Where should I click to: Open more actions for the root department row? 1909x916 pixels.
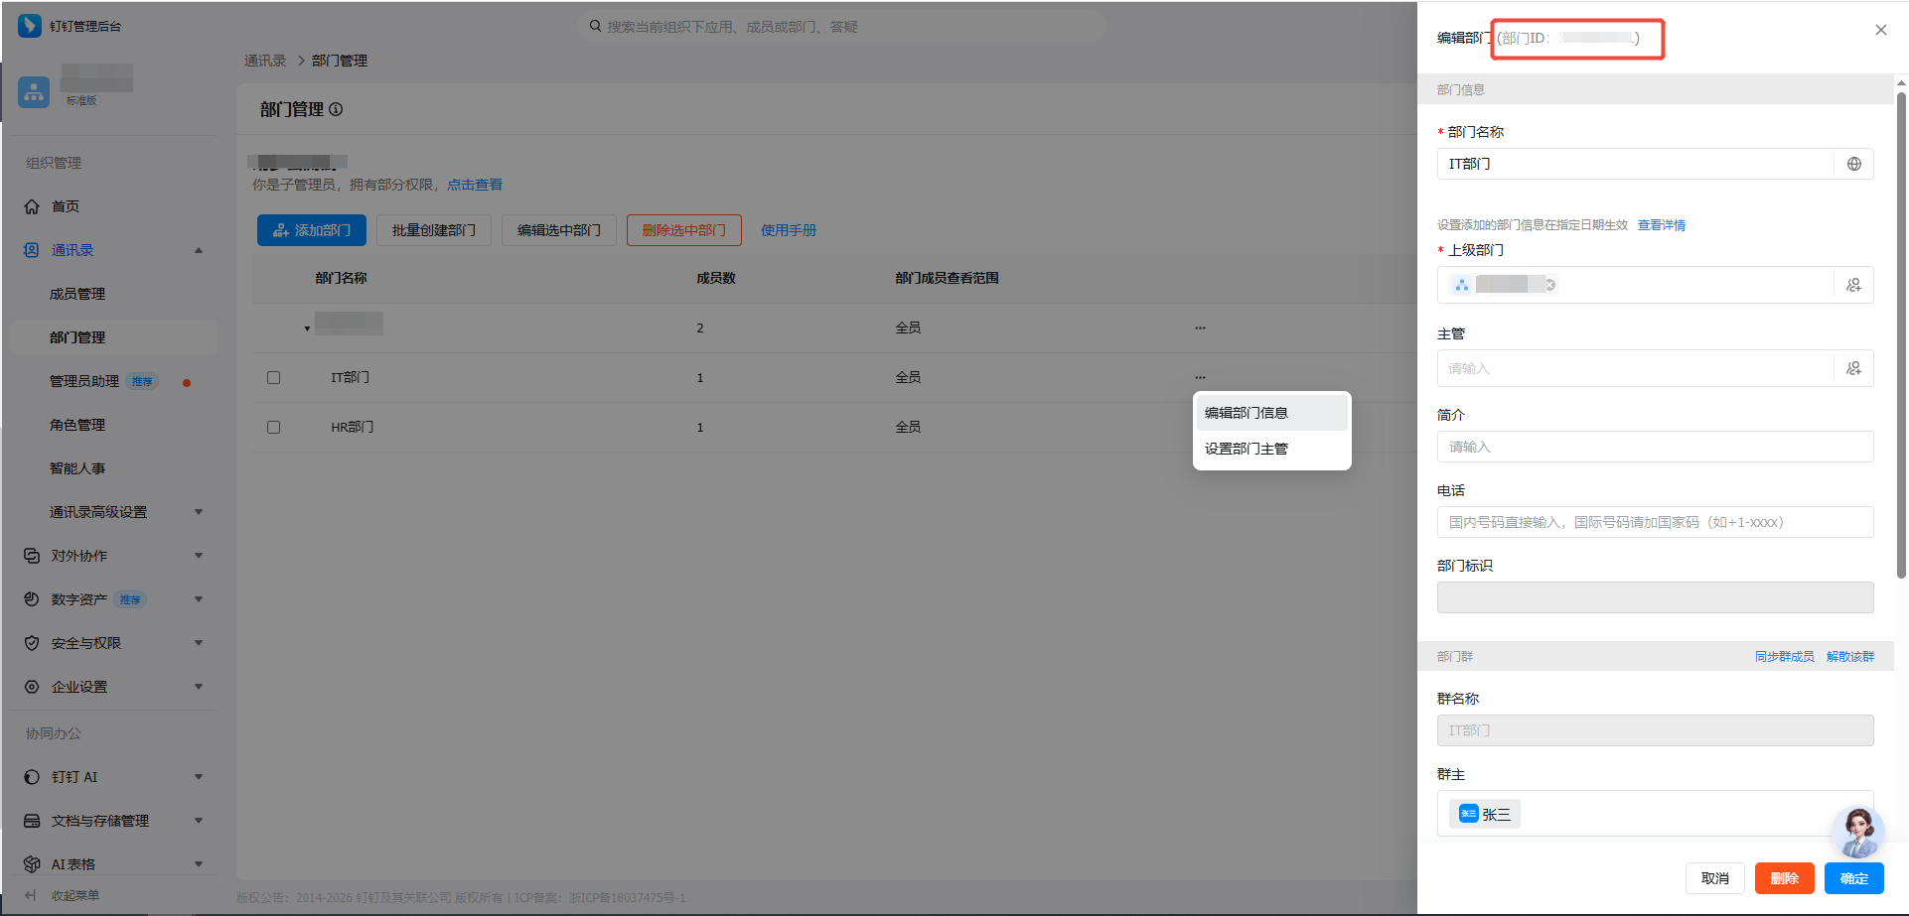[x=1201, y=327]
